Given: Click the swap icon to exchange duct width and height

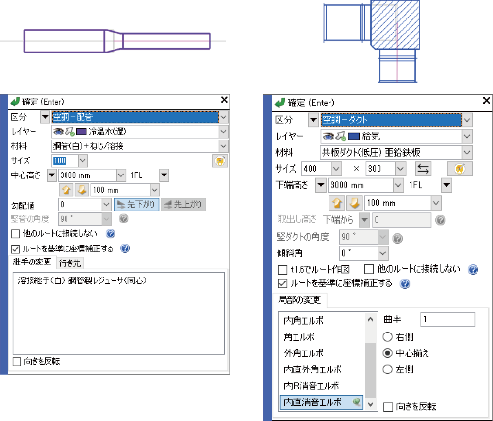Looking at the screenshot, I should coord(424,169).
